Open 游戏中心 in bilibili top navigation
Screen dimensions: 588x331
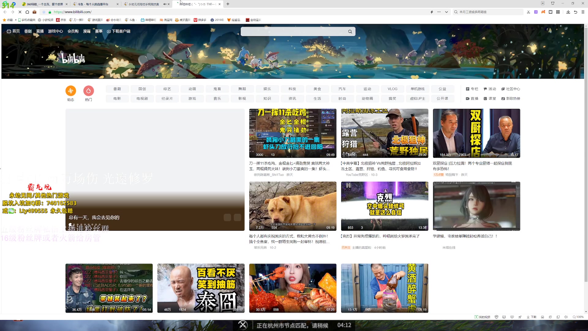coord(55,31)
